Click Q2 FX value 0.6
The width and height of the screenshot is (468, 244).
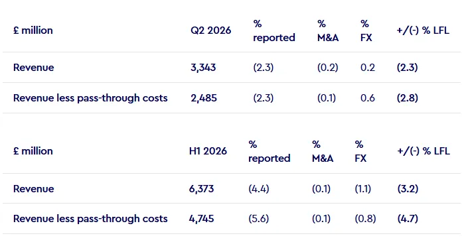[x=367, y=98]
